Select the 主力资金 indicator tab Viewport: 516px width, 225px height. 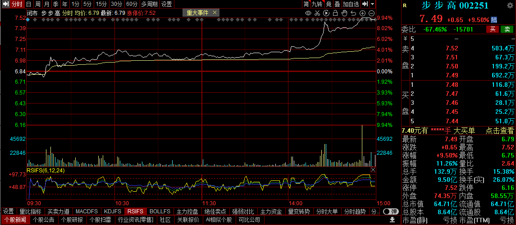point(271,211)
